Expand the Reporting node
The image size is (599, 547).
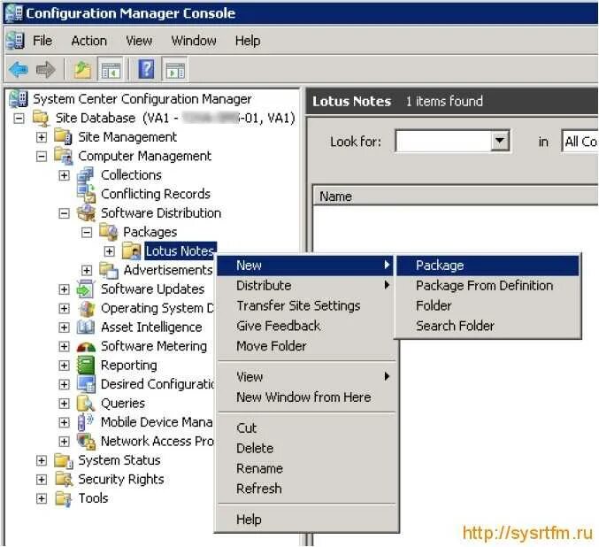point(65,366)
